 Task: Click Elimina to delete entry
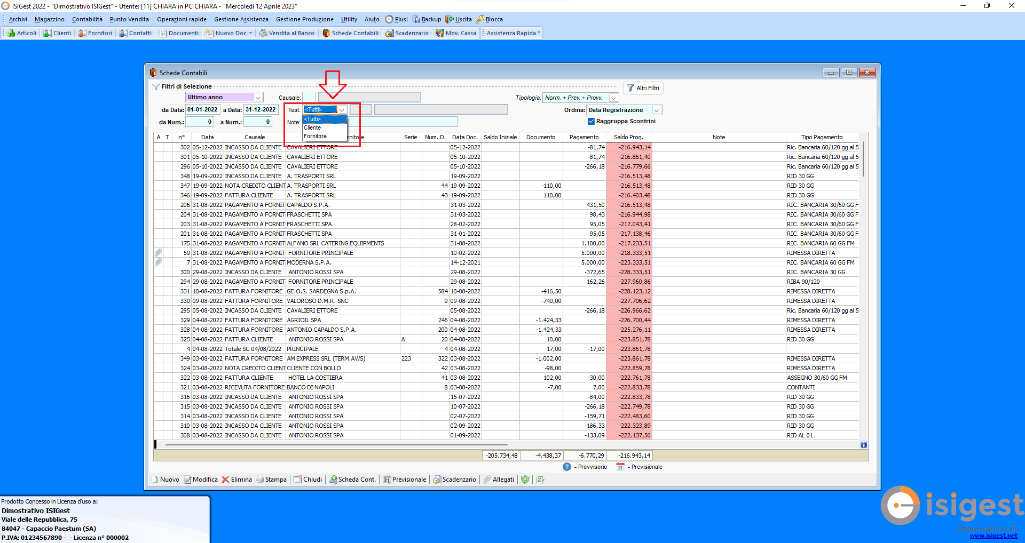click(x=237, y=480)
